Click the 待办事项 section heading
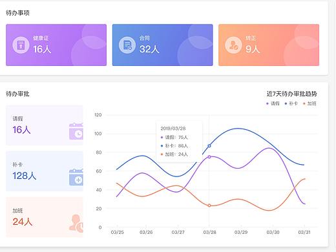Screen dimensions: 336x252 point(17,13)
